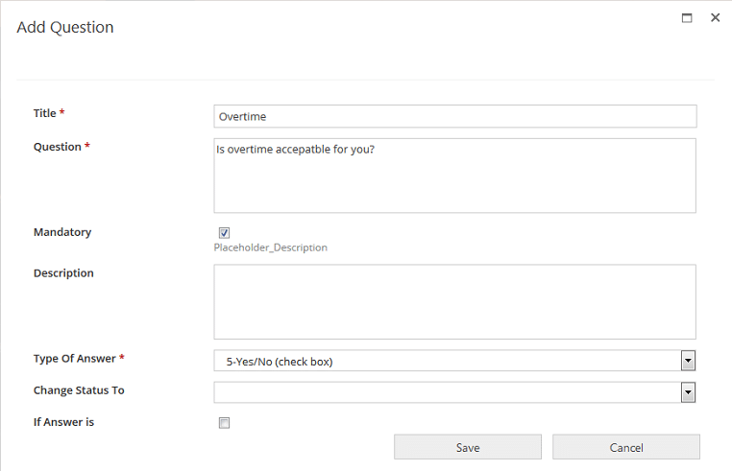
Task: Place cursor in the Description text area
Action: (x=454, y=302)
